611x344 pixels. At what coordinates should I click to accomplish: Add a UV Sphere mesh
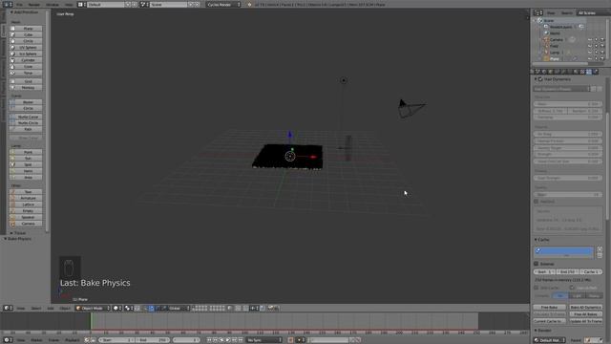pos(26,48)
